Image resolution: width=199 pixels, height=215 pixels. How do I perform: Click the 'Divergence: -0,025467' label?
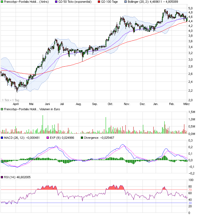[99, 138]
